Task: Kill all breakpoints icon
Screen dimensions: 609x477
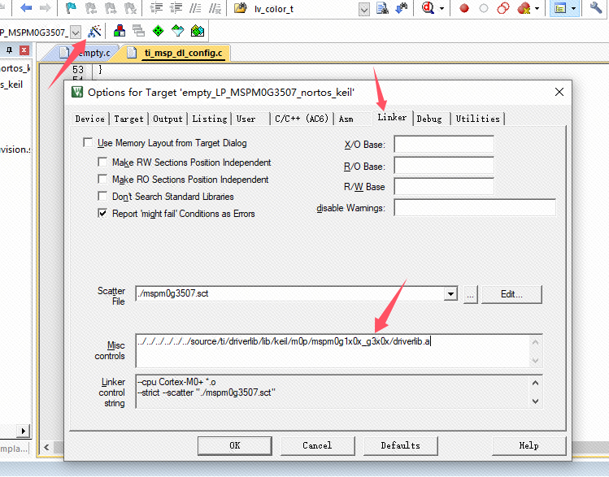Action: tap(524, 8)
